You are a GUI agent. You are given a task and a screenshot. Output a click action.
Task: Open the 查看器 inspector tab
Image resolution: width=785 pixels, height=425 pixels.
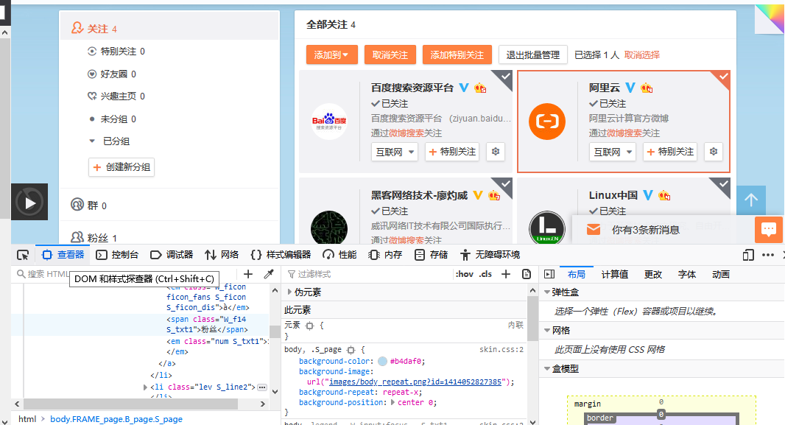point(63,255)
